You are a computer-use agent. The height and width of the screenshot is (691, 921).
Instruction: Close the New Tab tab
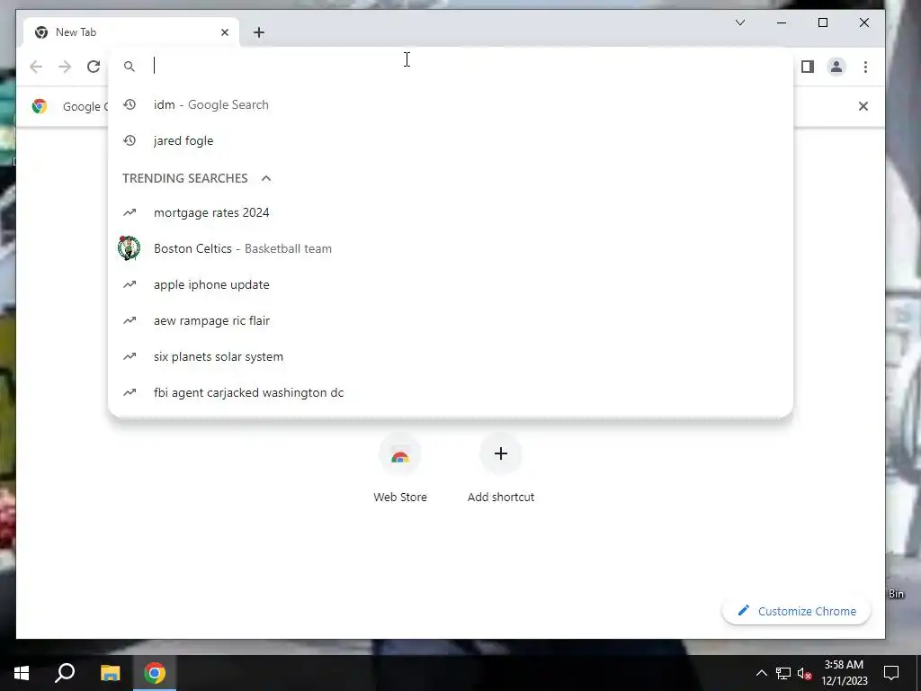click(x=224, y=32)
